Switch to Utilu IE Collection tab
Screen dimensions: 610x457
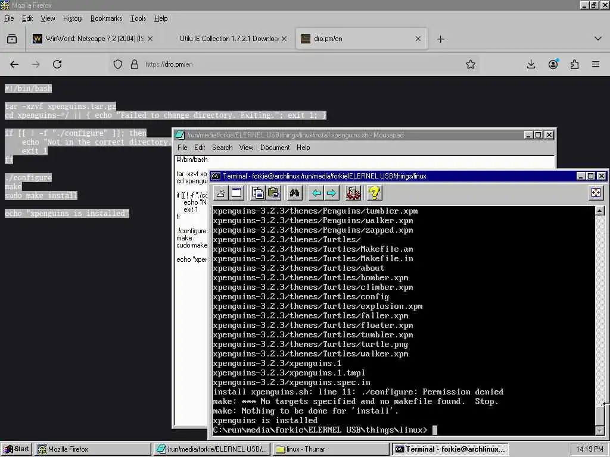(x=229, y=39)
